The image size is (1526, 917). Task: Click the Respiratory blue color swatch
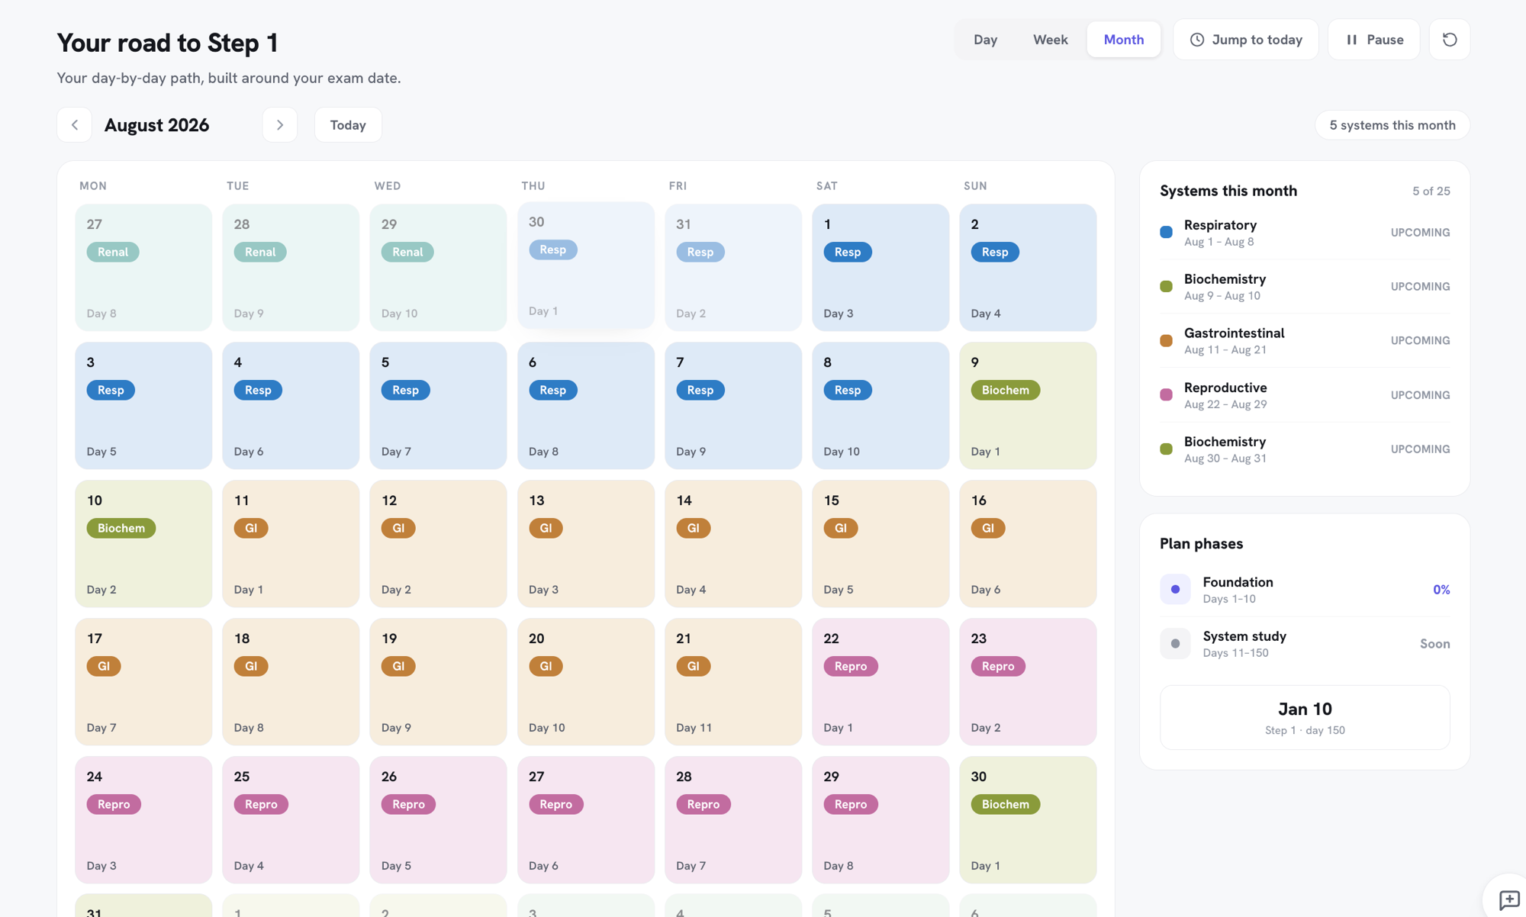[1166, 232]
